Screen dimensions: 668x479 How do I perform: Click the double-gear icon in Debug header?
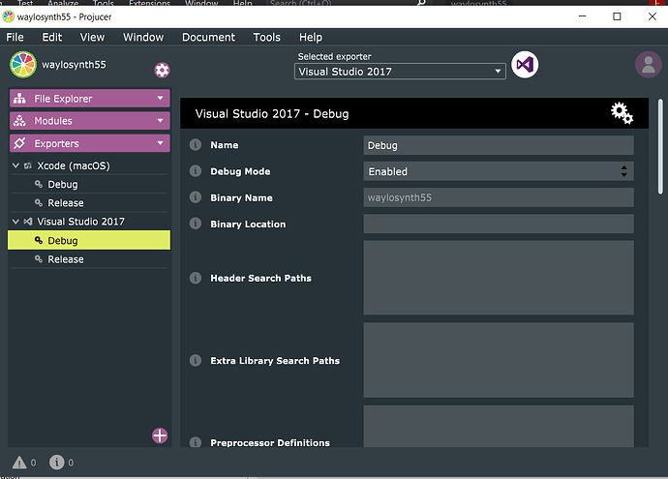click(622, 113)
